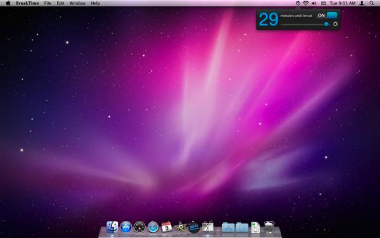Open Dashboard from the dock
Viewport: 380px width, 238px height.
139,227
